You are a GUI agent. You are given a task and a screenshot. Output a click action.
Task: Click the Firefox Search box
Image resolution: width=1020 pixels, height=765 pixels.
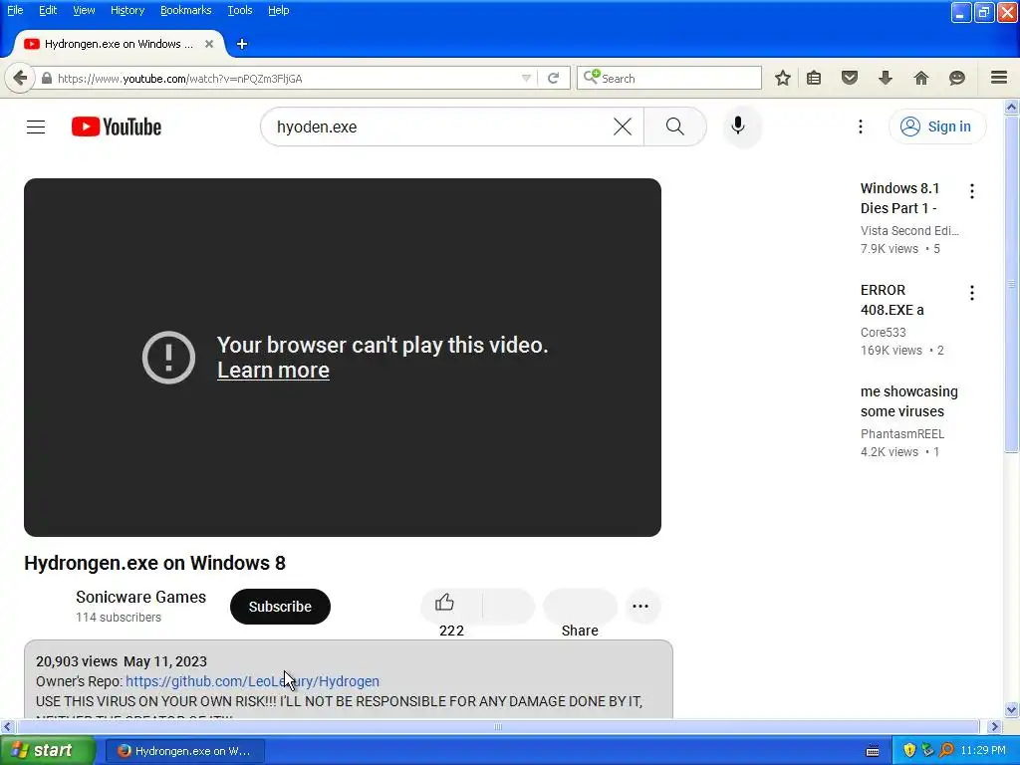(679, 78)
